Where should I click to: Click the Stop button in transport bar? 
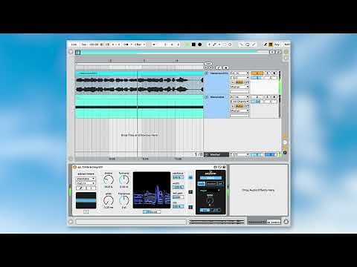pos(193,44)
